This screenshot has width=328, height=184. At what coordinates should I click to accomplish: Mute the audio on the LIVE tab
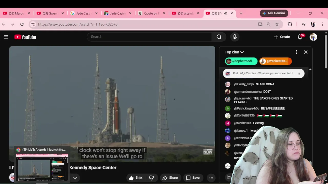point(225,13)
